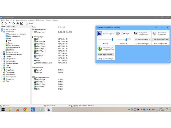This screenshot has width=171, height=128.
Task: Expand the Сеть tree node
Action: 2,66
